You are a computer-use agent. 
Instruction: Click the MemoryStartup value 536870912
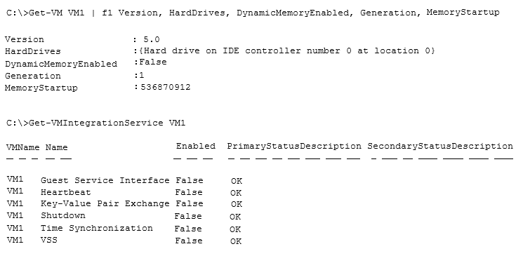(166, 88)
